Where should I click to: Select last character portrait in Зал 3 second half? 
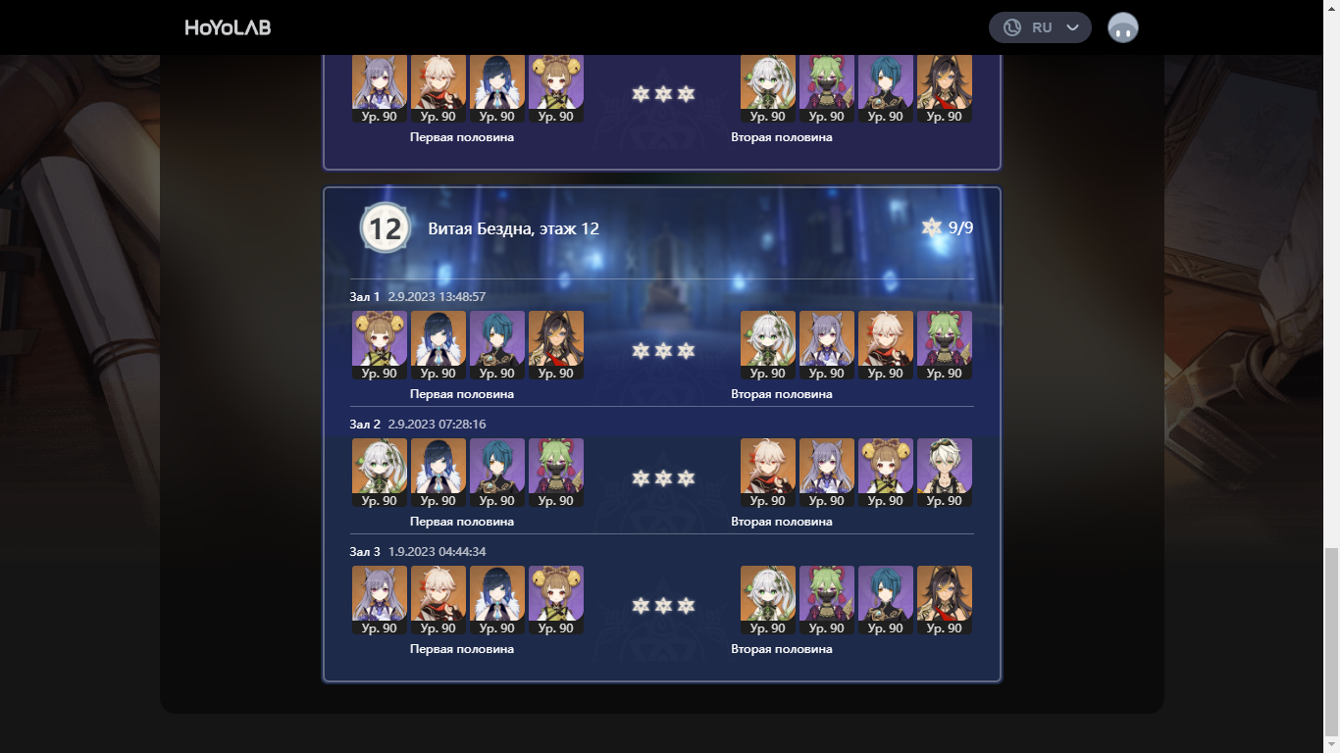click(x=945, y=600)
